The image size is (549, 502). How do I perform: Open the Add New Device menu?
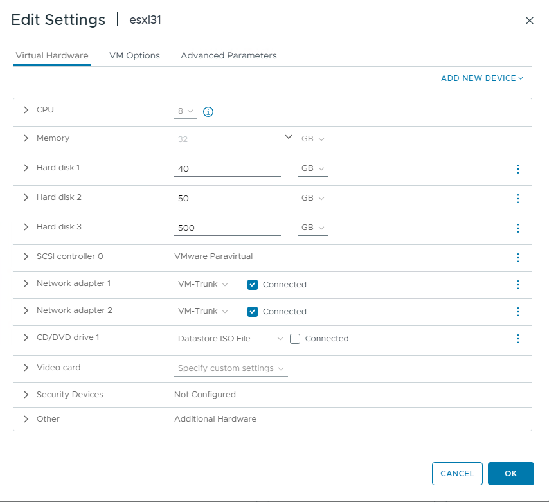tap(482, 78)
